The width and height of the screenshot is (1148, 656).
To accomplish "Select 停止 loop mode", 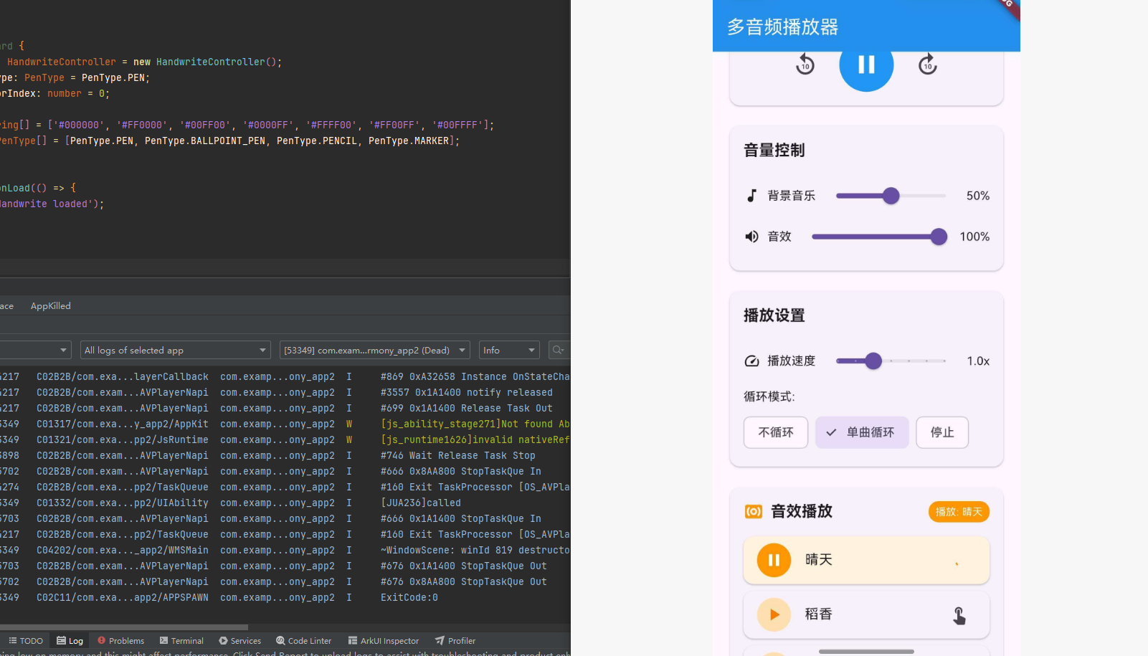I will (941, 432).
